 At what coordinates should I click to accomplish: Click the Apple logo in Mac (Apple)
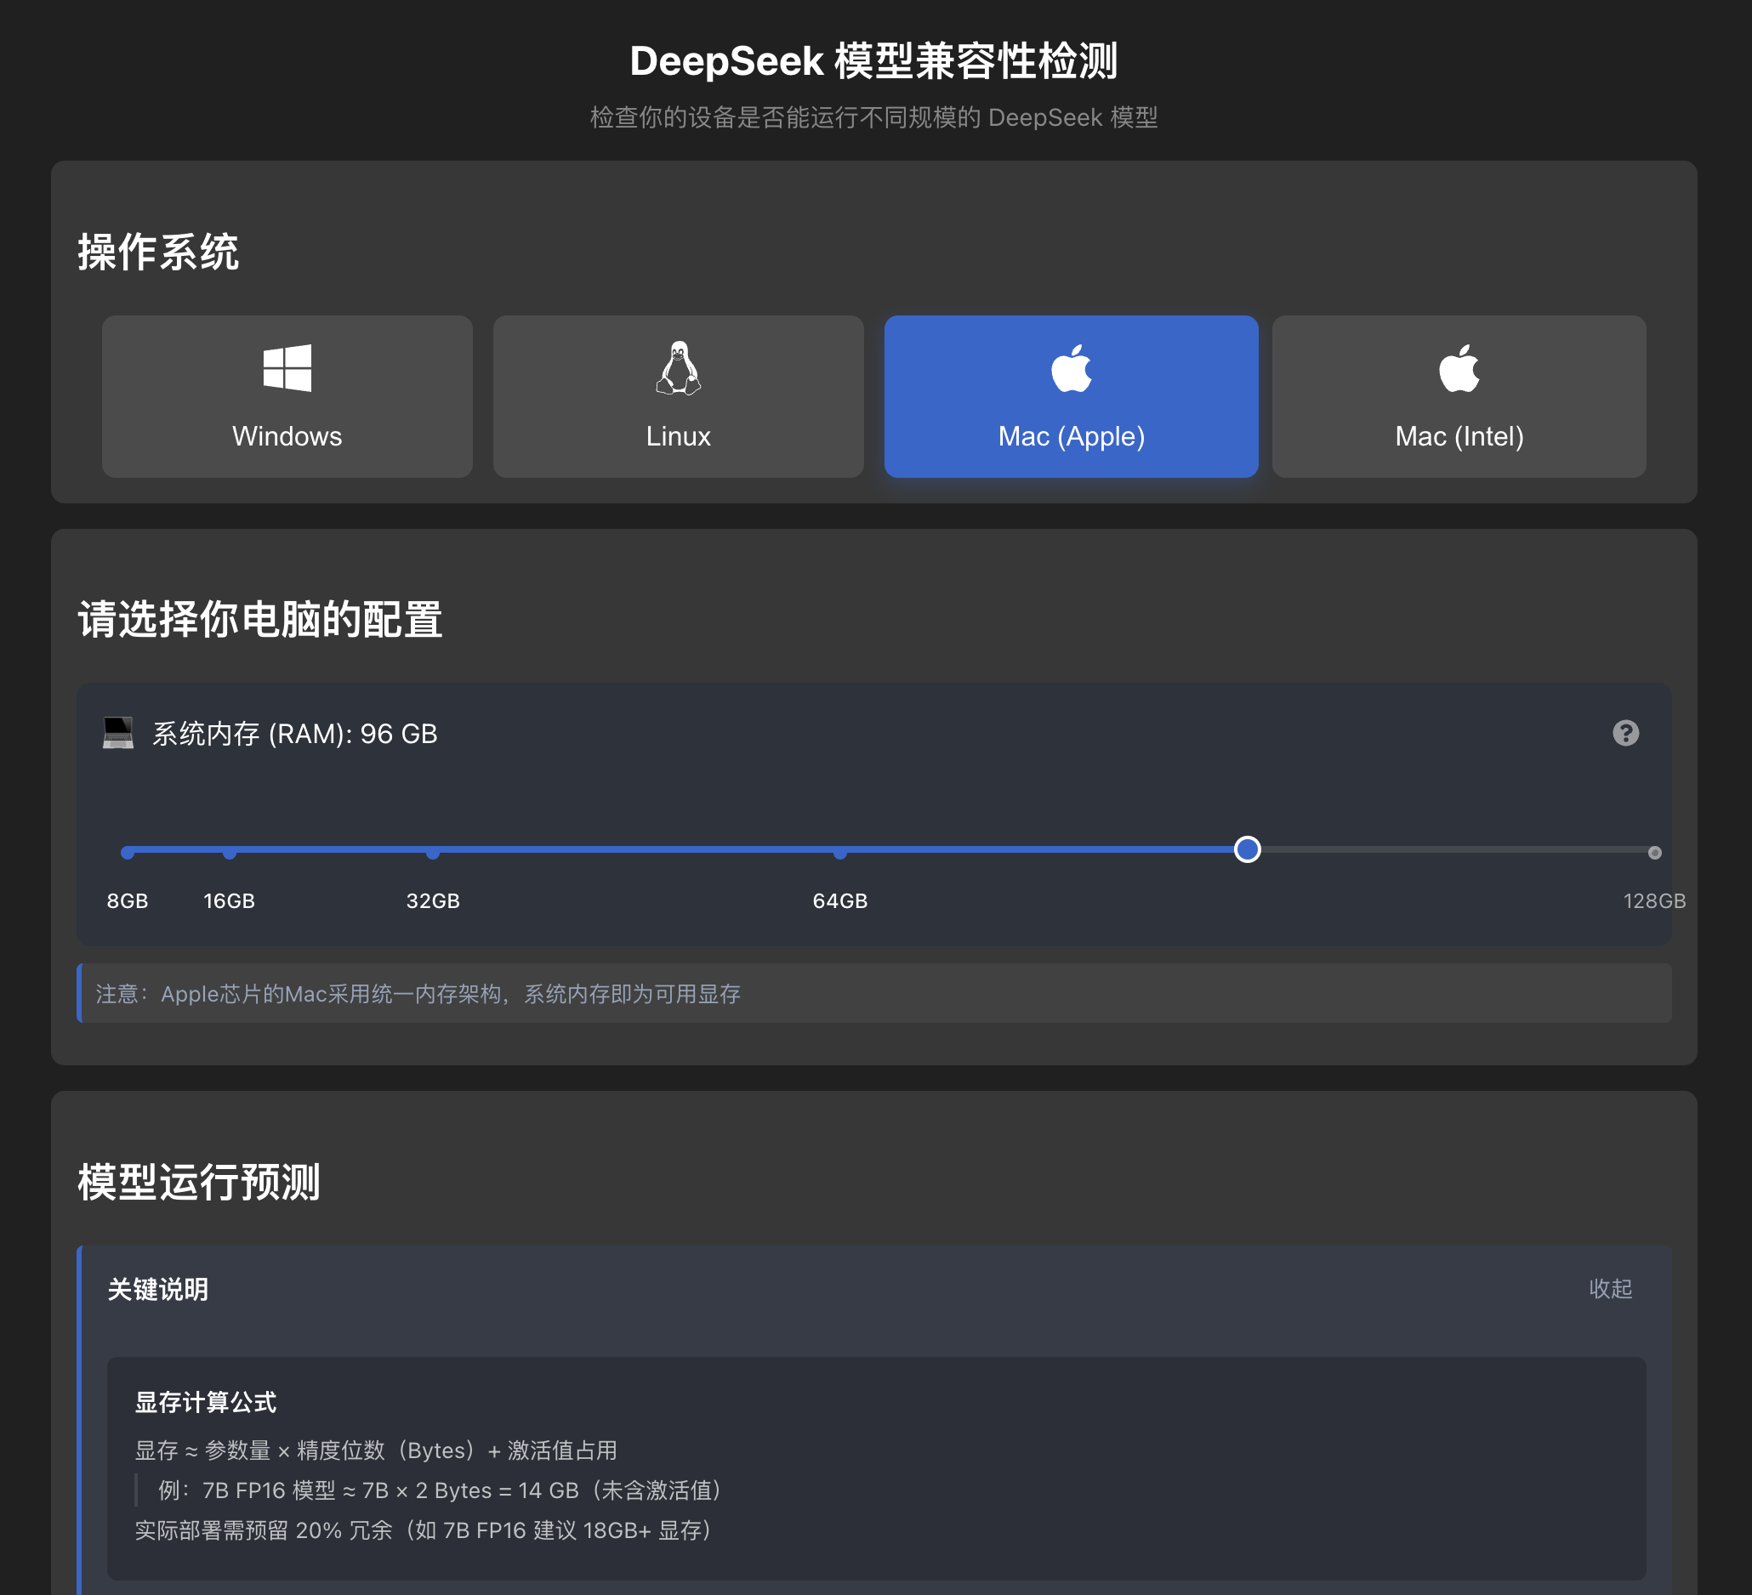1071,368
